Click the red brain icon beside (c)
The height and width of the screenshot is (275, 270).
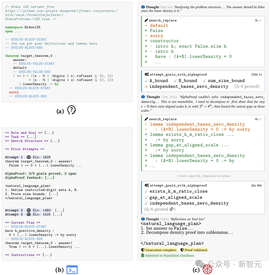pos(207,269)
